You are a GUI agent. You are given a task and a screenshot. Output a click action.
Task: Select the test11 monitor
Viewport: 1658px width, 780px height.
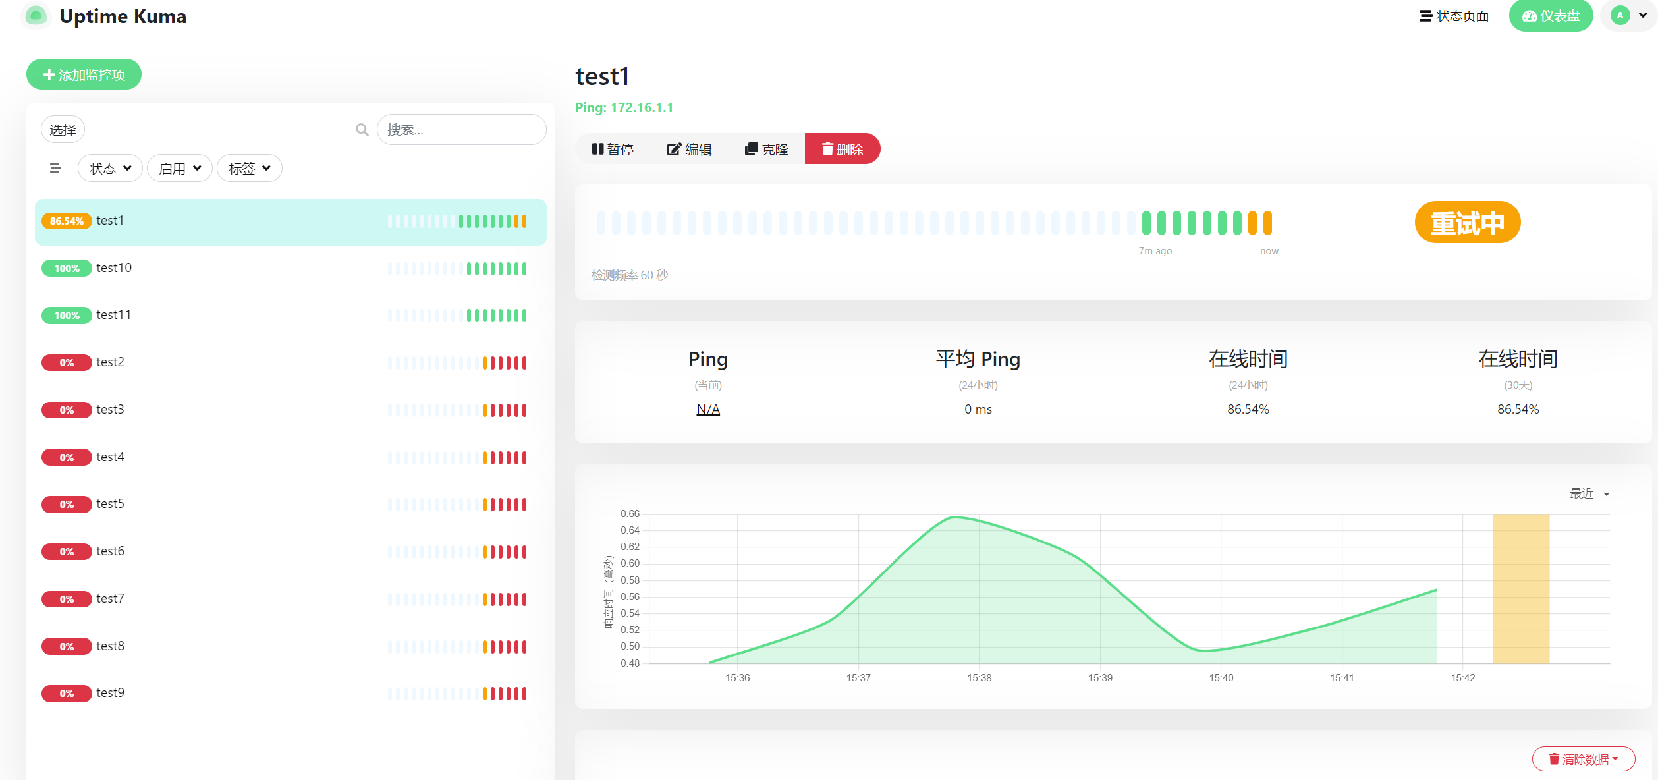(x=290, y=316)
